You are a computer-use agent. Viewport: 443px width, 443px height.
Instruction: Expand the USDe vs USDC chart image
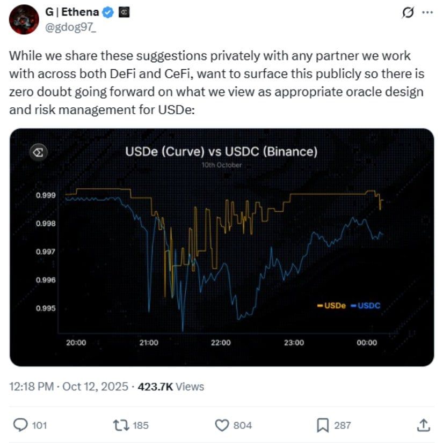click(x=221, y=247)
